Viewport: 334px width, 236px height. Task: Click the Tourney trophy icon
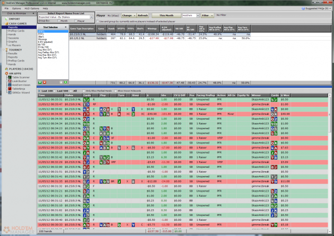(6, 50)
